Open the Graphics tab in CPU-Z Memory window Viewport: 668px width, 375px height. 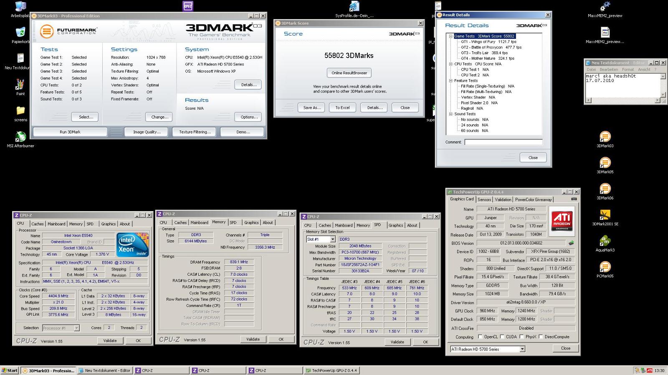pyautogui.click(x=251, y=223)
